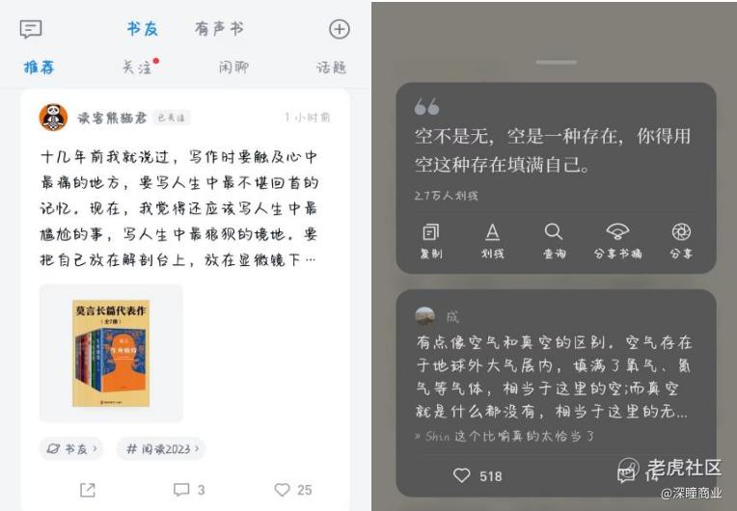The width and height of the screenshot is (737, 511).
Task: Tap 分享 aperture share icon
Action: [x=681, y=232]
